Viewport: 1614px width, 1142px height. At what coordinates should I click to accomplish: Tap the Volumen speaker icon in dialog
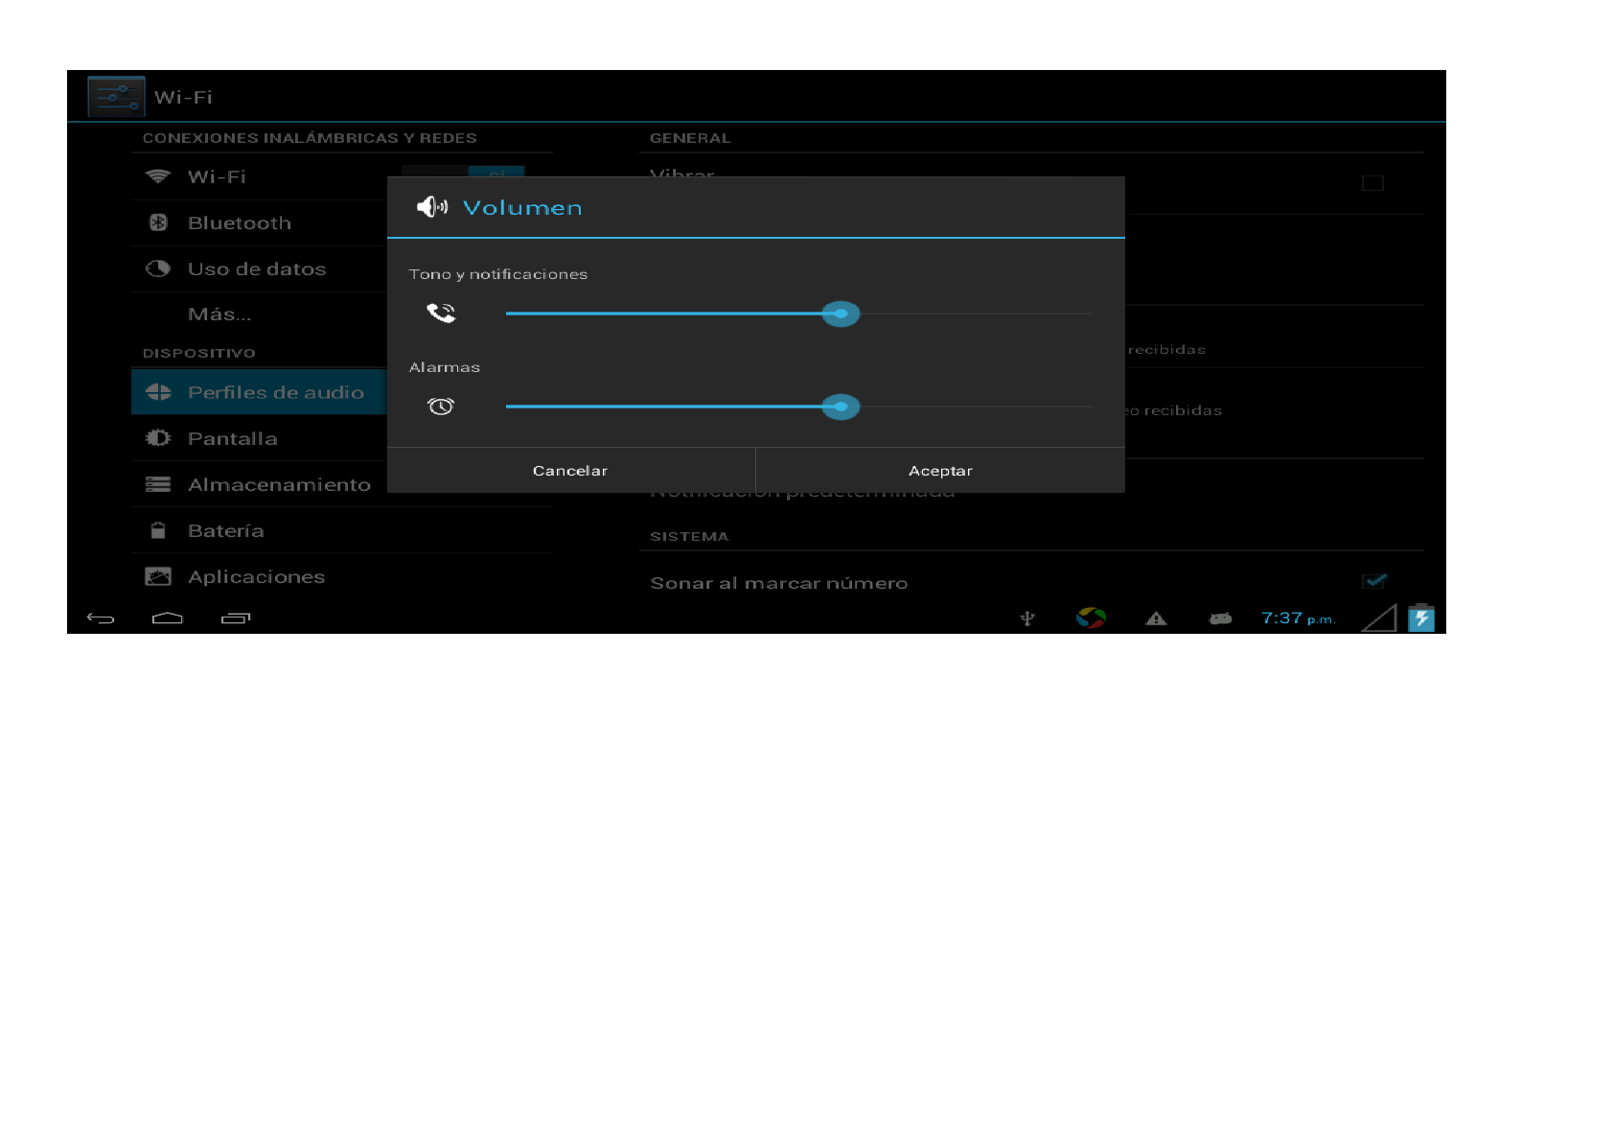coord(432,207)
